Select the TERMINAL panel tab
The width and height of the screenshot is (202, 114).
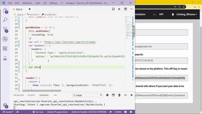[44, 95]
